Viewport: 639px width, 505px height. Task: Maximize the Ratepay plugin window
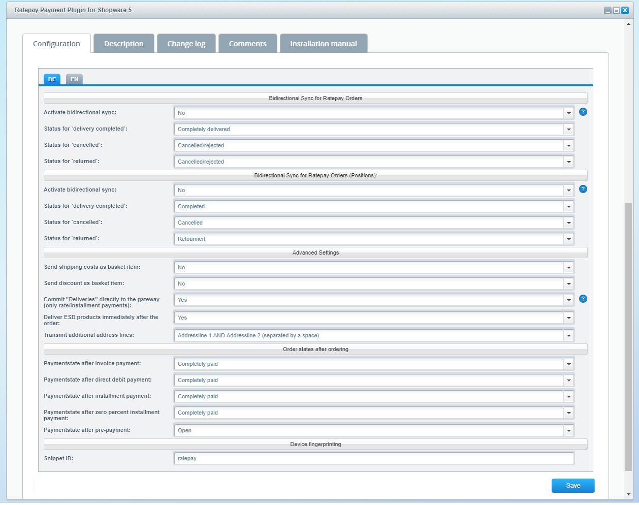coord(616,10)
